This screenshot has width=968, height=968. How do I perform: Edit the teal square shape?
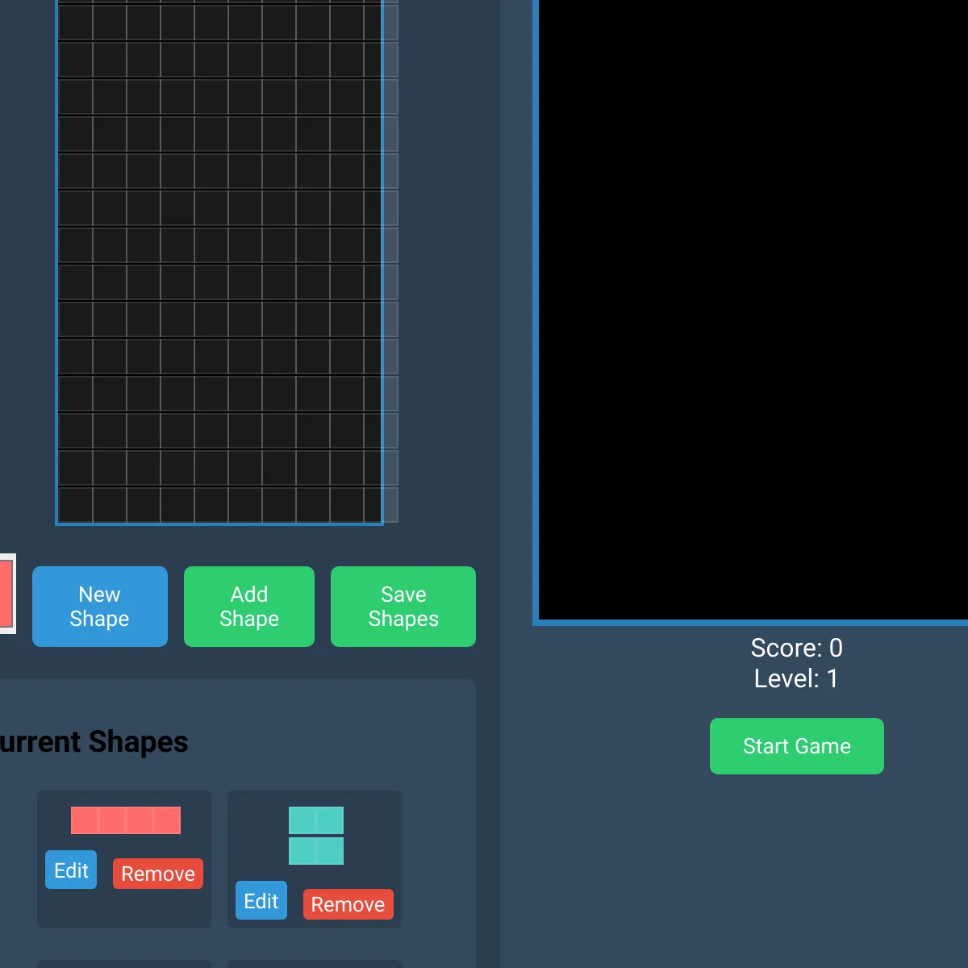click(x=261, y=900)
